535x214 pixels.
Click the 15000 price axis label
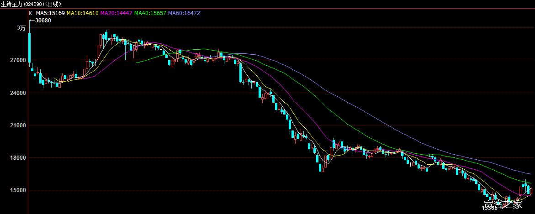(18, 190)
